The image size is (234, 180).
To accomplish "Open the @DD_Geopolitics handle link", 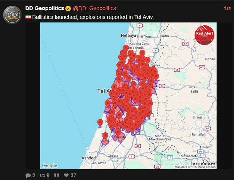I will (94, 8).
